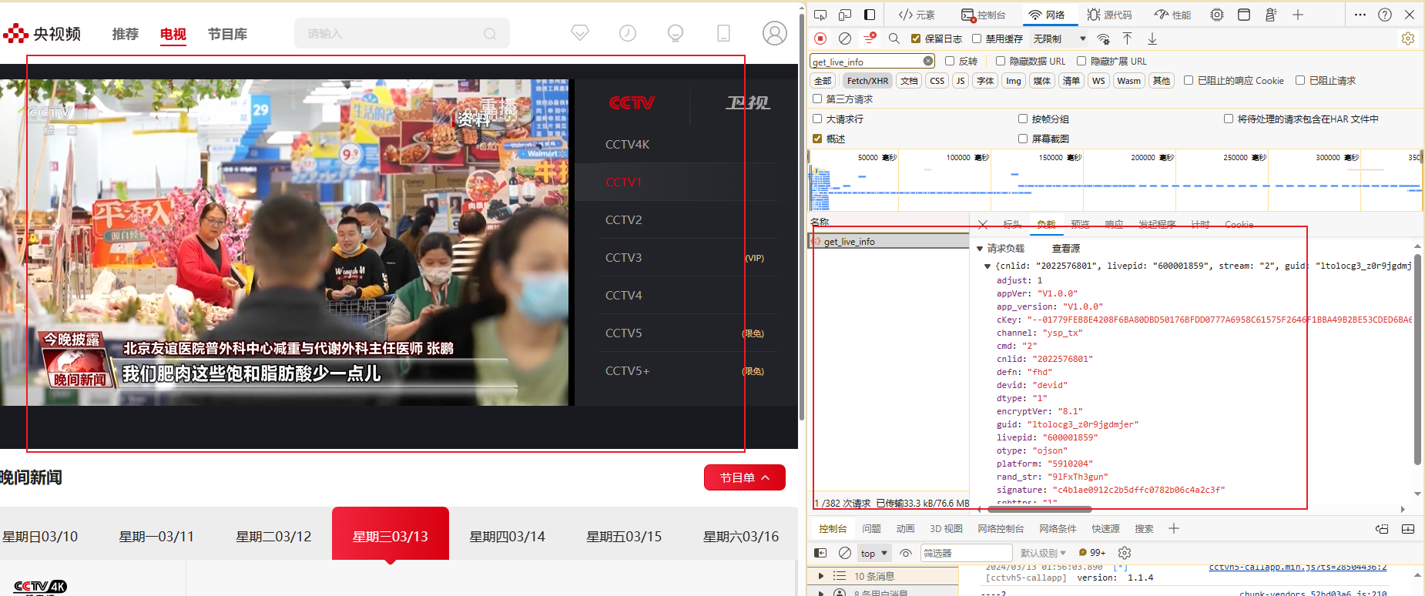The width and height of the screenshot is (1425, 596).
Task: Enable 隐藏数据 URL checkbox
Action: [x=1001, y=61]
